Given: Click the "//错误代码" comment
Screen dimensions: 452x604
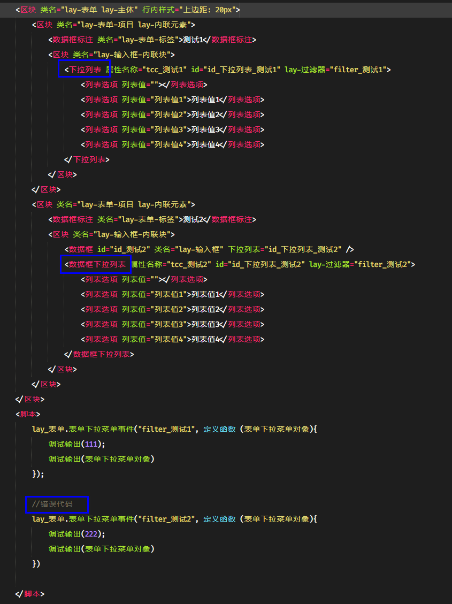Looking at the screenshot, I should [52, 504].
